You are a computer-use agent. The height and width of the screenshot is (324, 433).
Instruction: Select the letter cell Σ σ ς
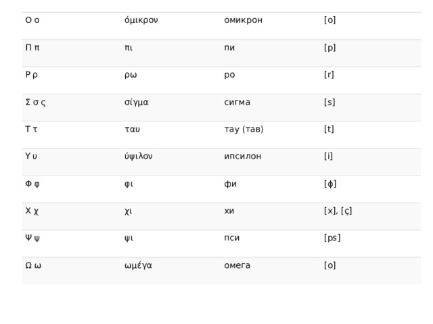[35, 102]
